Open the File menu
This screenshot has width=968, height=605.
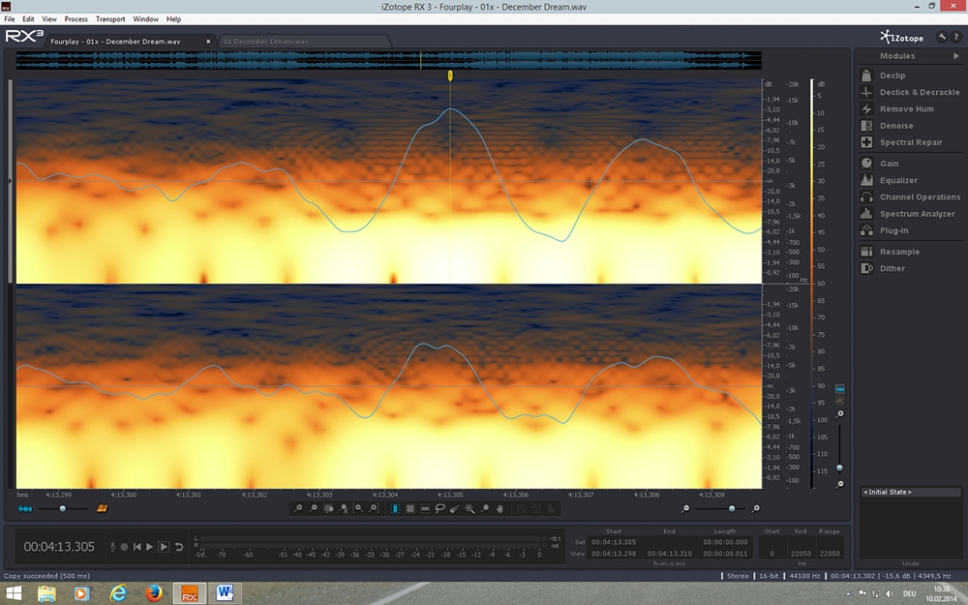tap(10, 19)
